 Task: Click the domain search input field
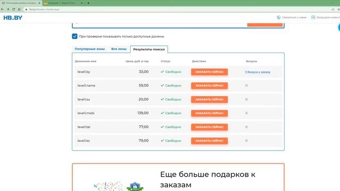(x=160, y=24)
